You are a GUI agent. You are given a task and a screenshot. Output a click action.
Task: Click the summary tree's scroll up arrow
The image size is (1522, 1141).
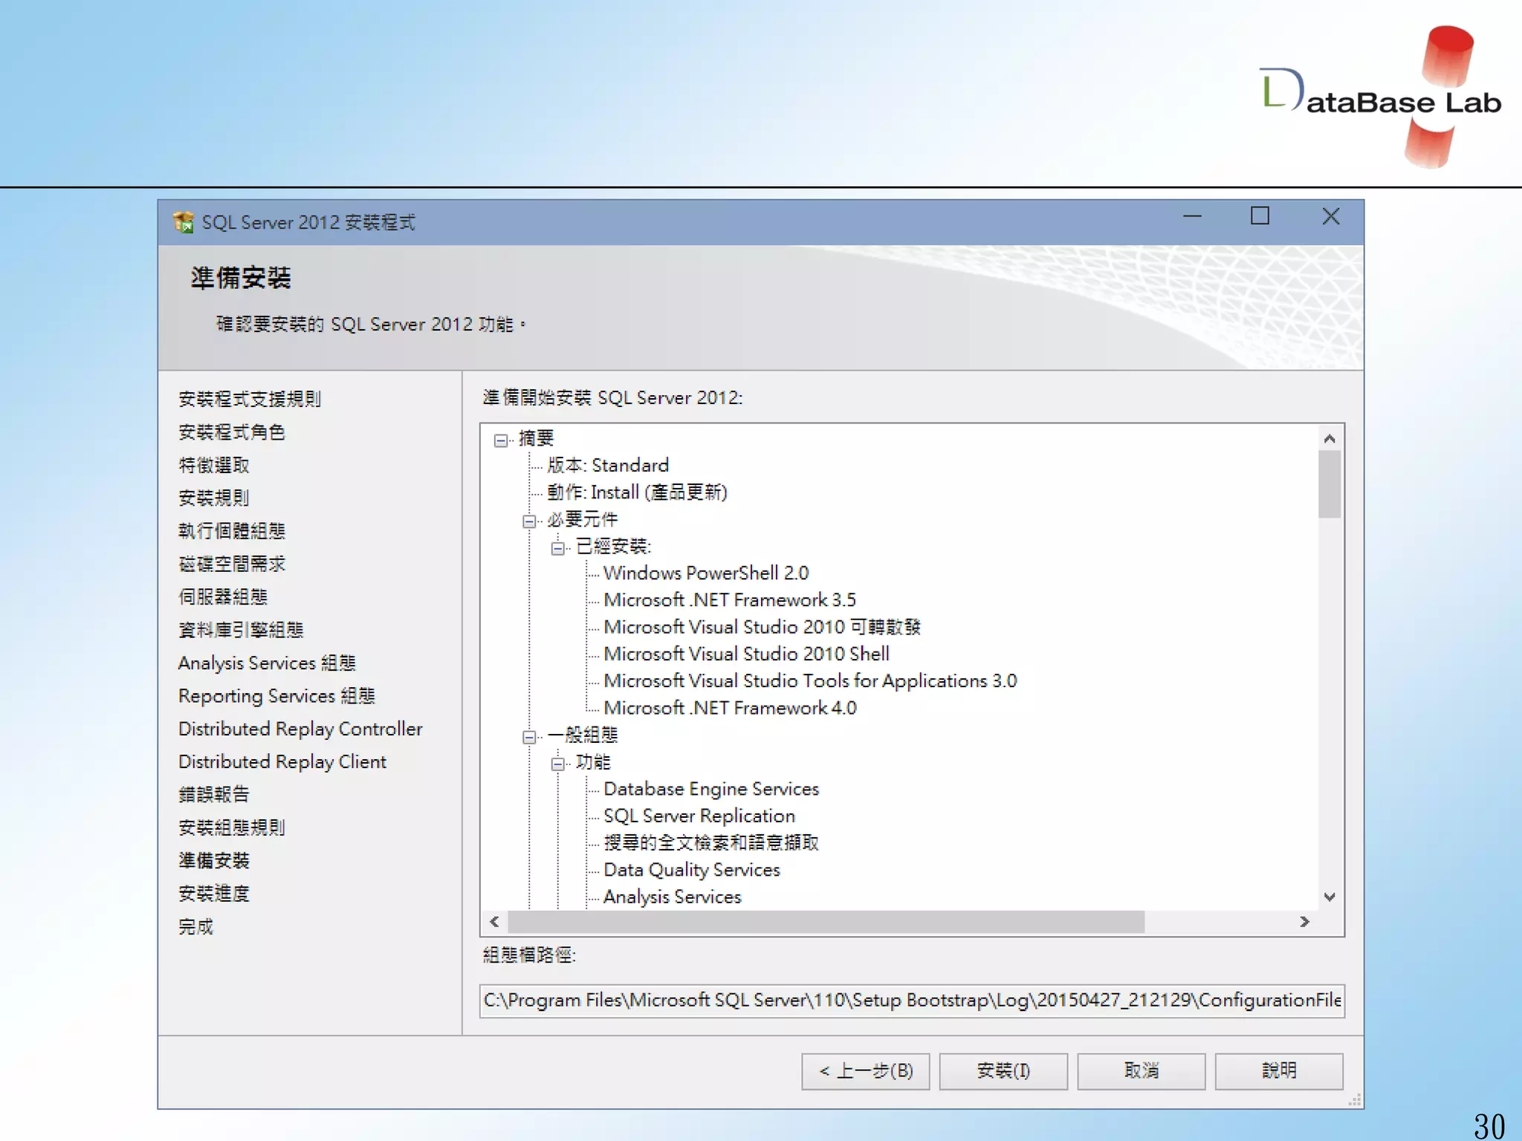coord(1330,438)
